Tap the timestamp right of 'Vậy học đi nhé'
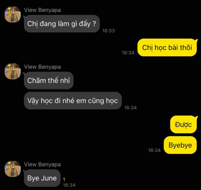Viewport: 201px width, 190px height. tap(131, 108)
